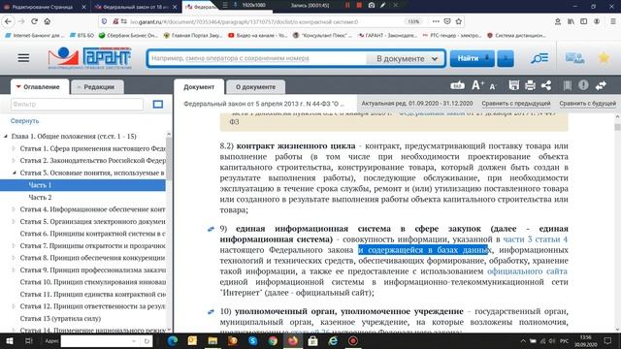Click the Firefox address bar URL
Image resolution: width=621 pixels, height=349 pixels.
pos(244,21)
